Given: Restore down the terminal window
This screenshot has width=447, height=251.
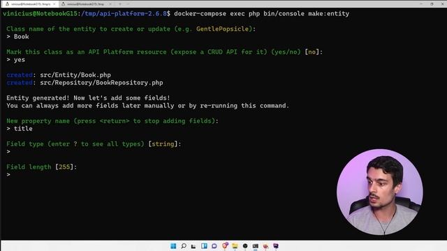Looking at the screenshot, I should pyautogui.click(x=432, y=3).
